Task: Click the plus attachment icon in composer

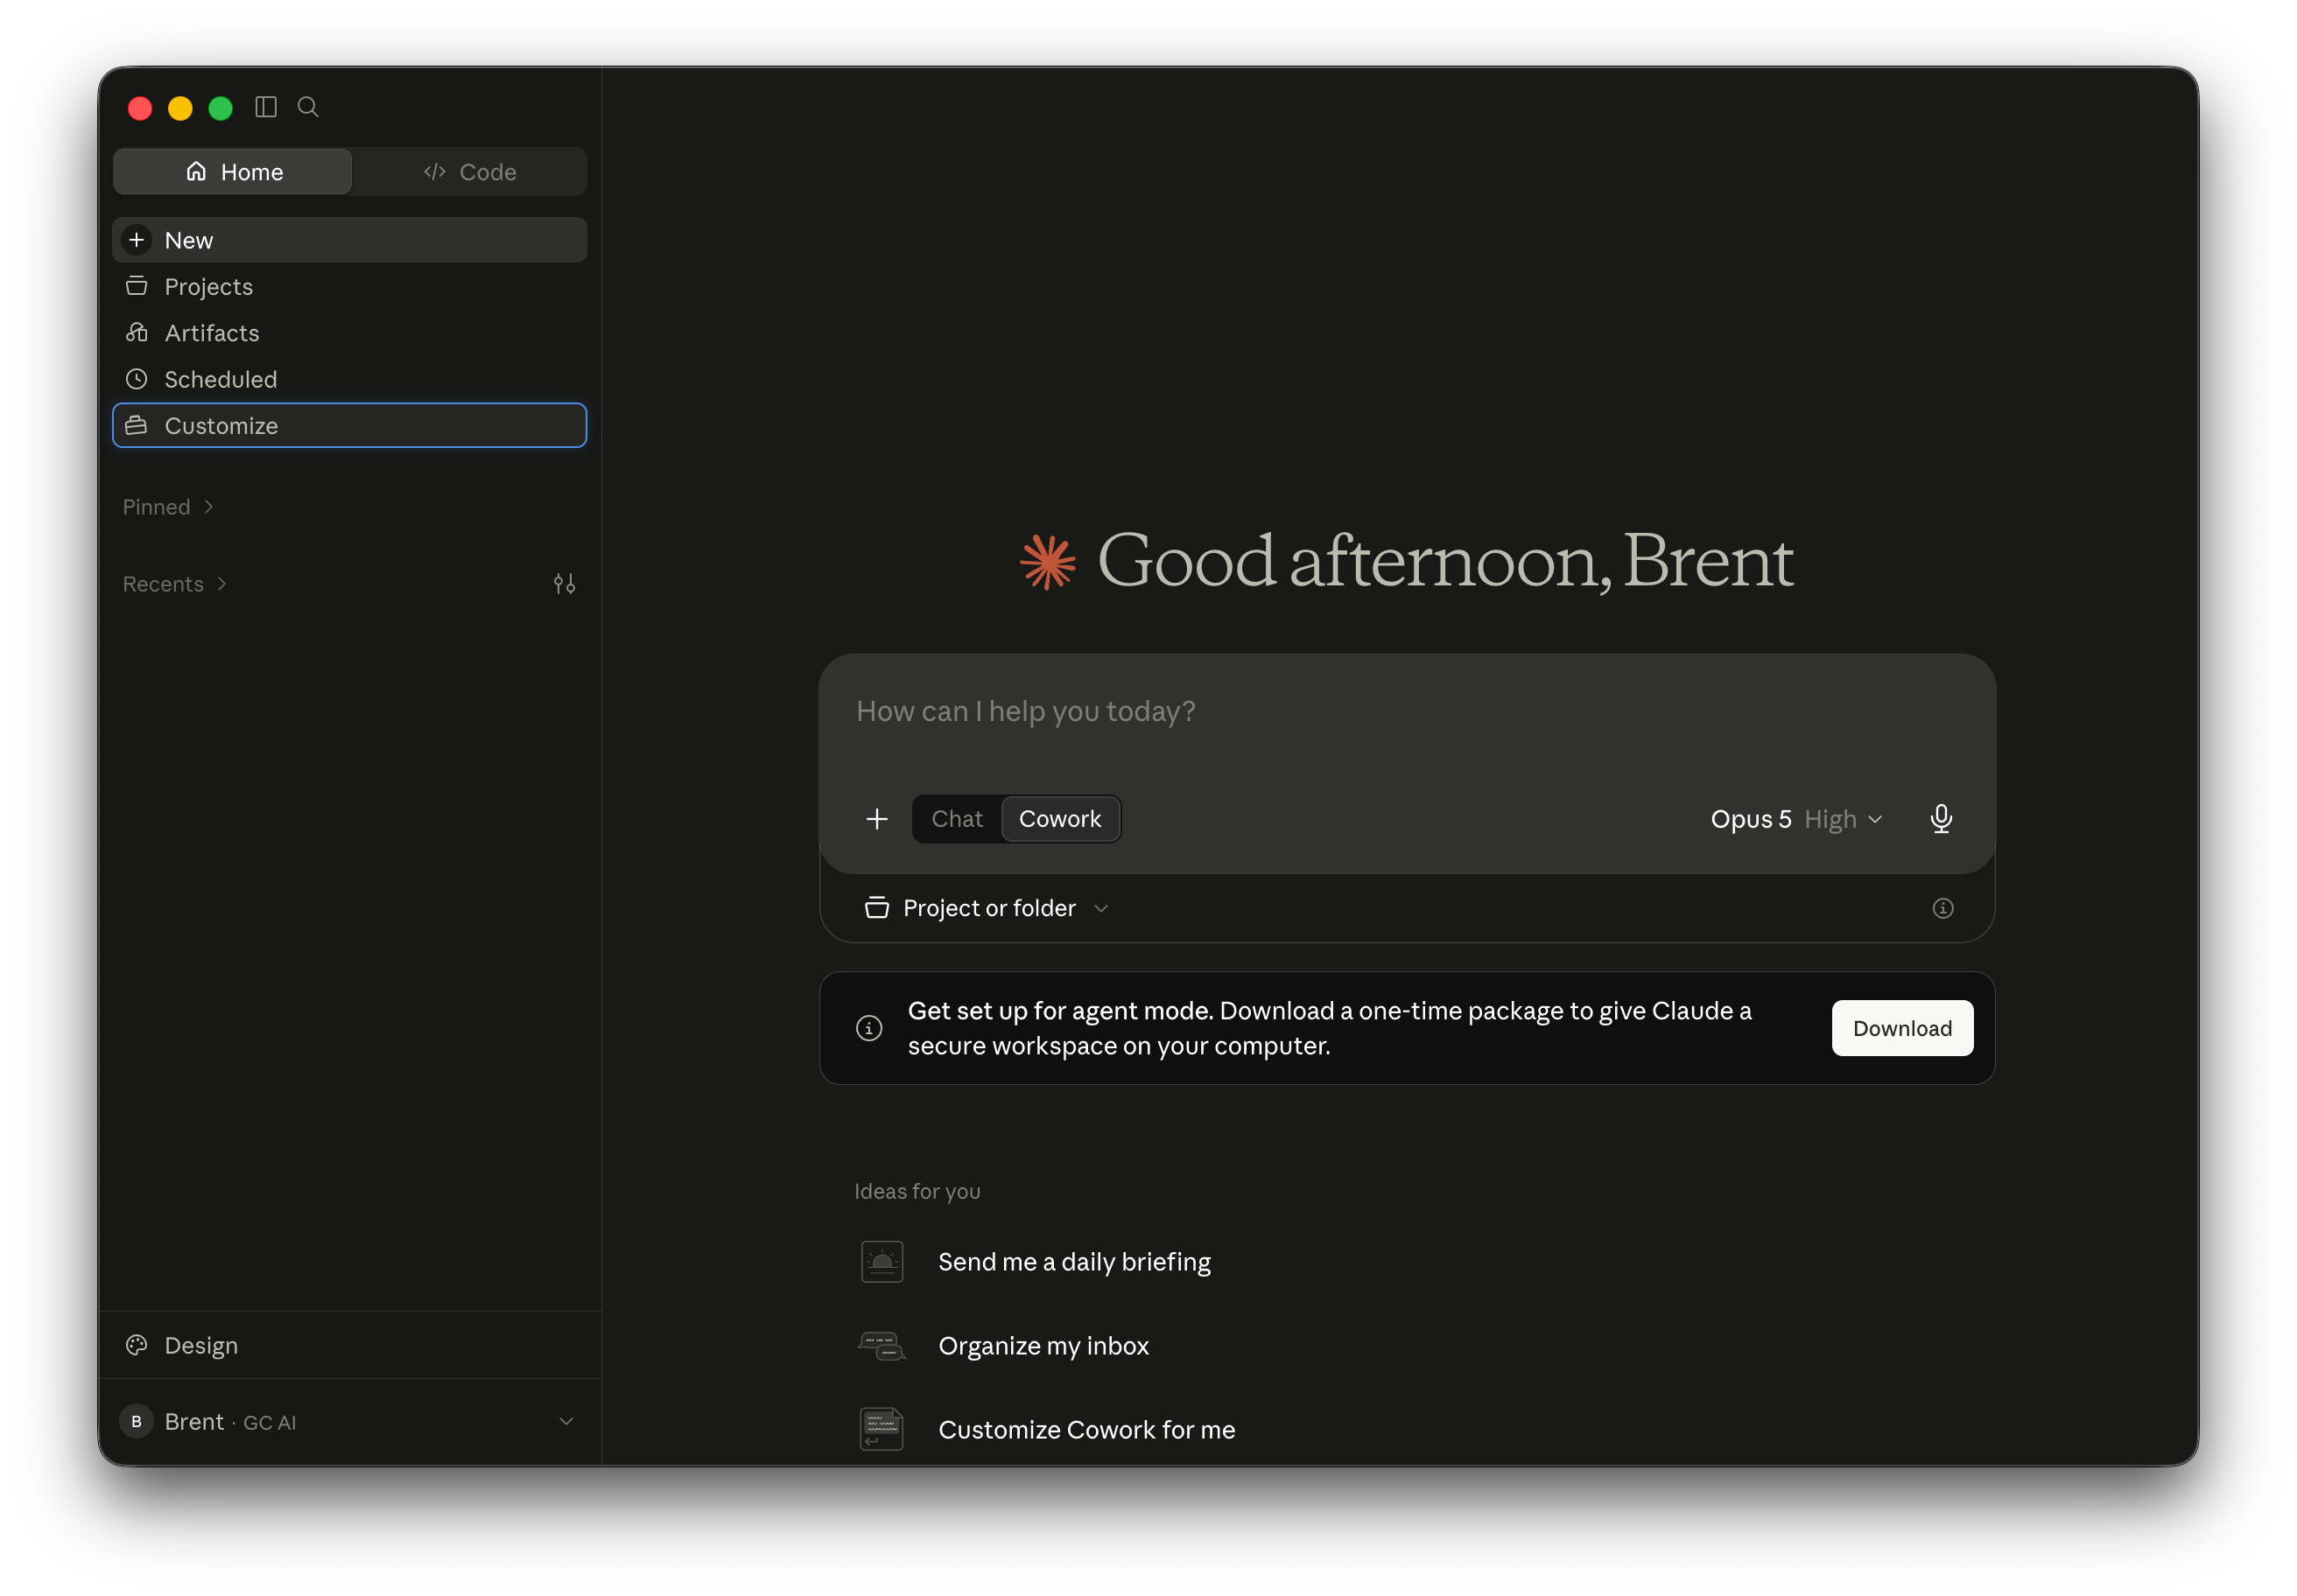Action: (x=876, y=819)
